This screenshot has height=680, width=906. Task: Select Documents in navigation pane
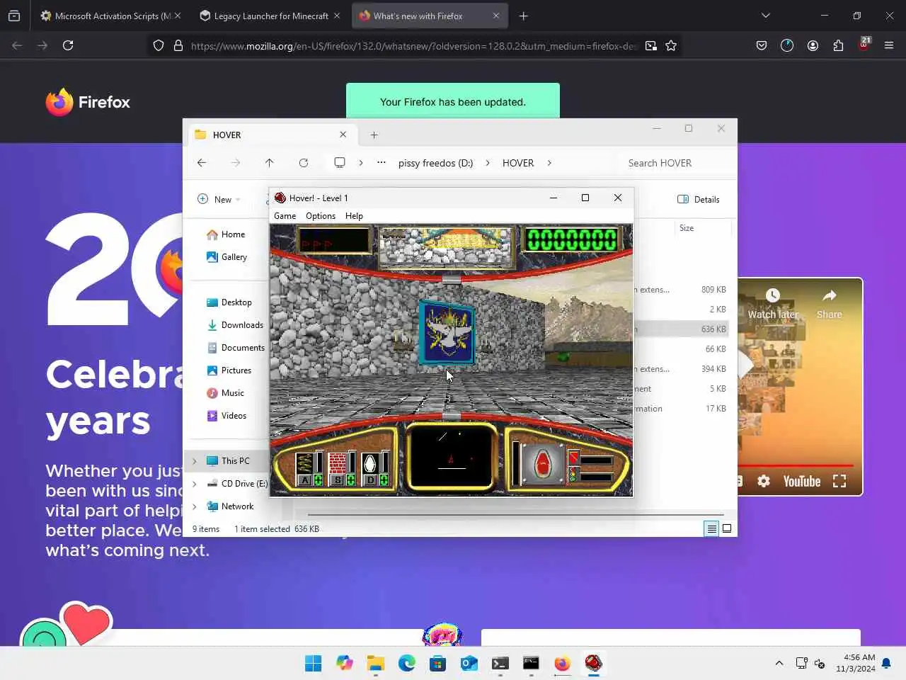tap(236, 348)
